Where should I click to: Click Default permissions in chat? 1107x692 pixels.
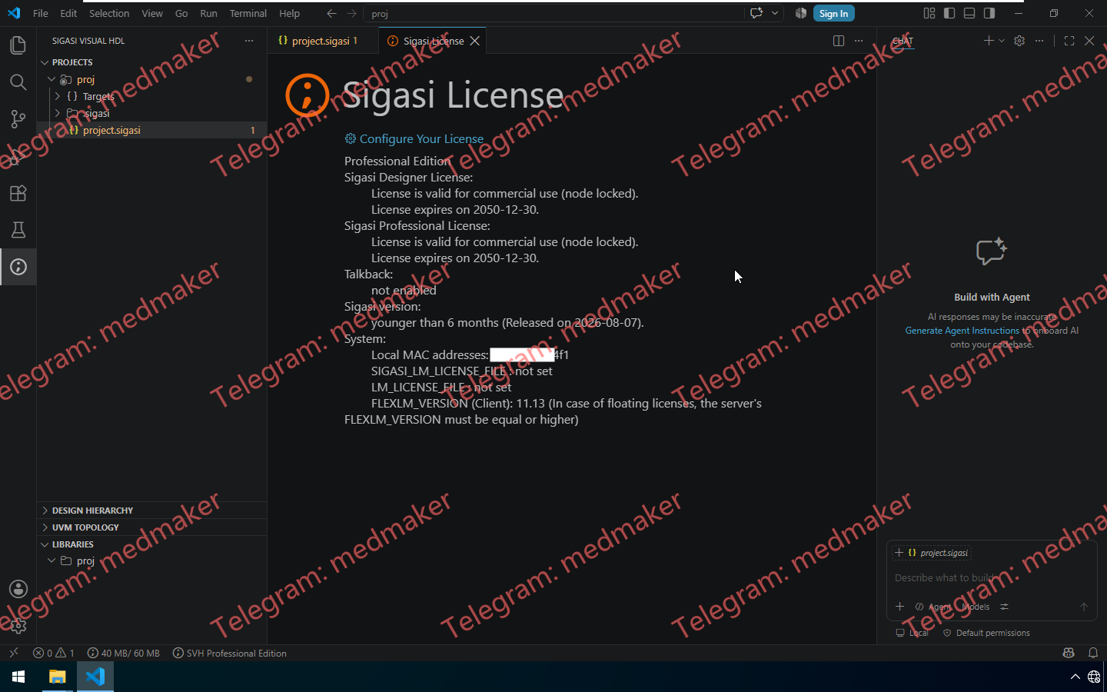[x=986, y=633]
